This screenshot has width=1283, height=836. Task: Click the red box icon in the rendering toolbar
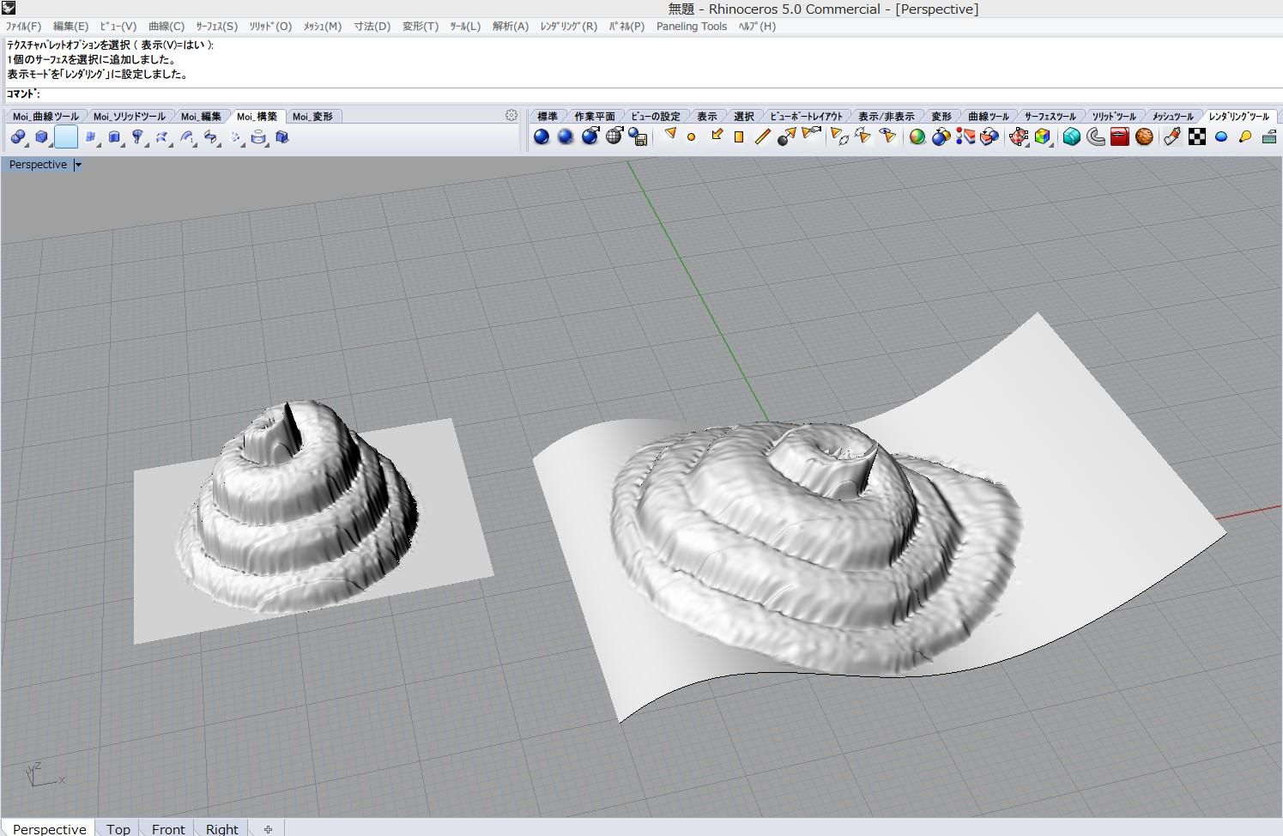click(1120, 136)
